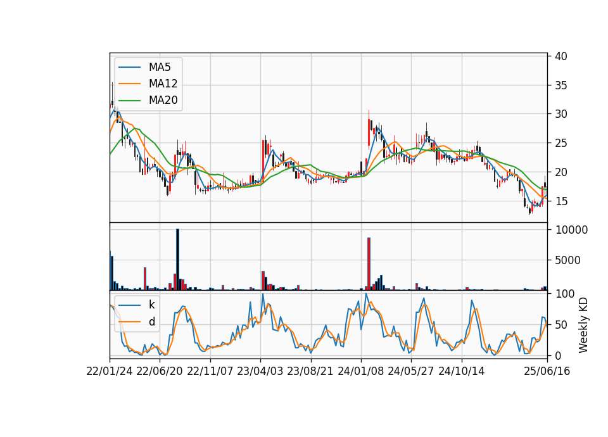Click the 23/08/21 date tick label
The width and height of the screenshot is (608, 437).
point(310,371)
